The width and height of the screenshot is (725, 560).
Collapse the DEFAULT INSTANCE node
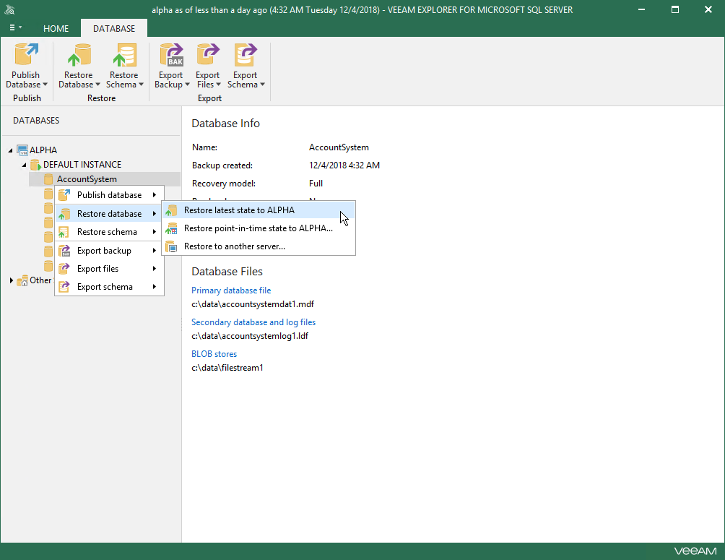pyautogui.click(x=24, y=165)
